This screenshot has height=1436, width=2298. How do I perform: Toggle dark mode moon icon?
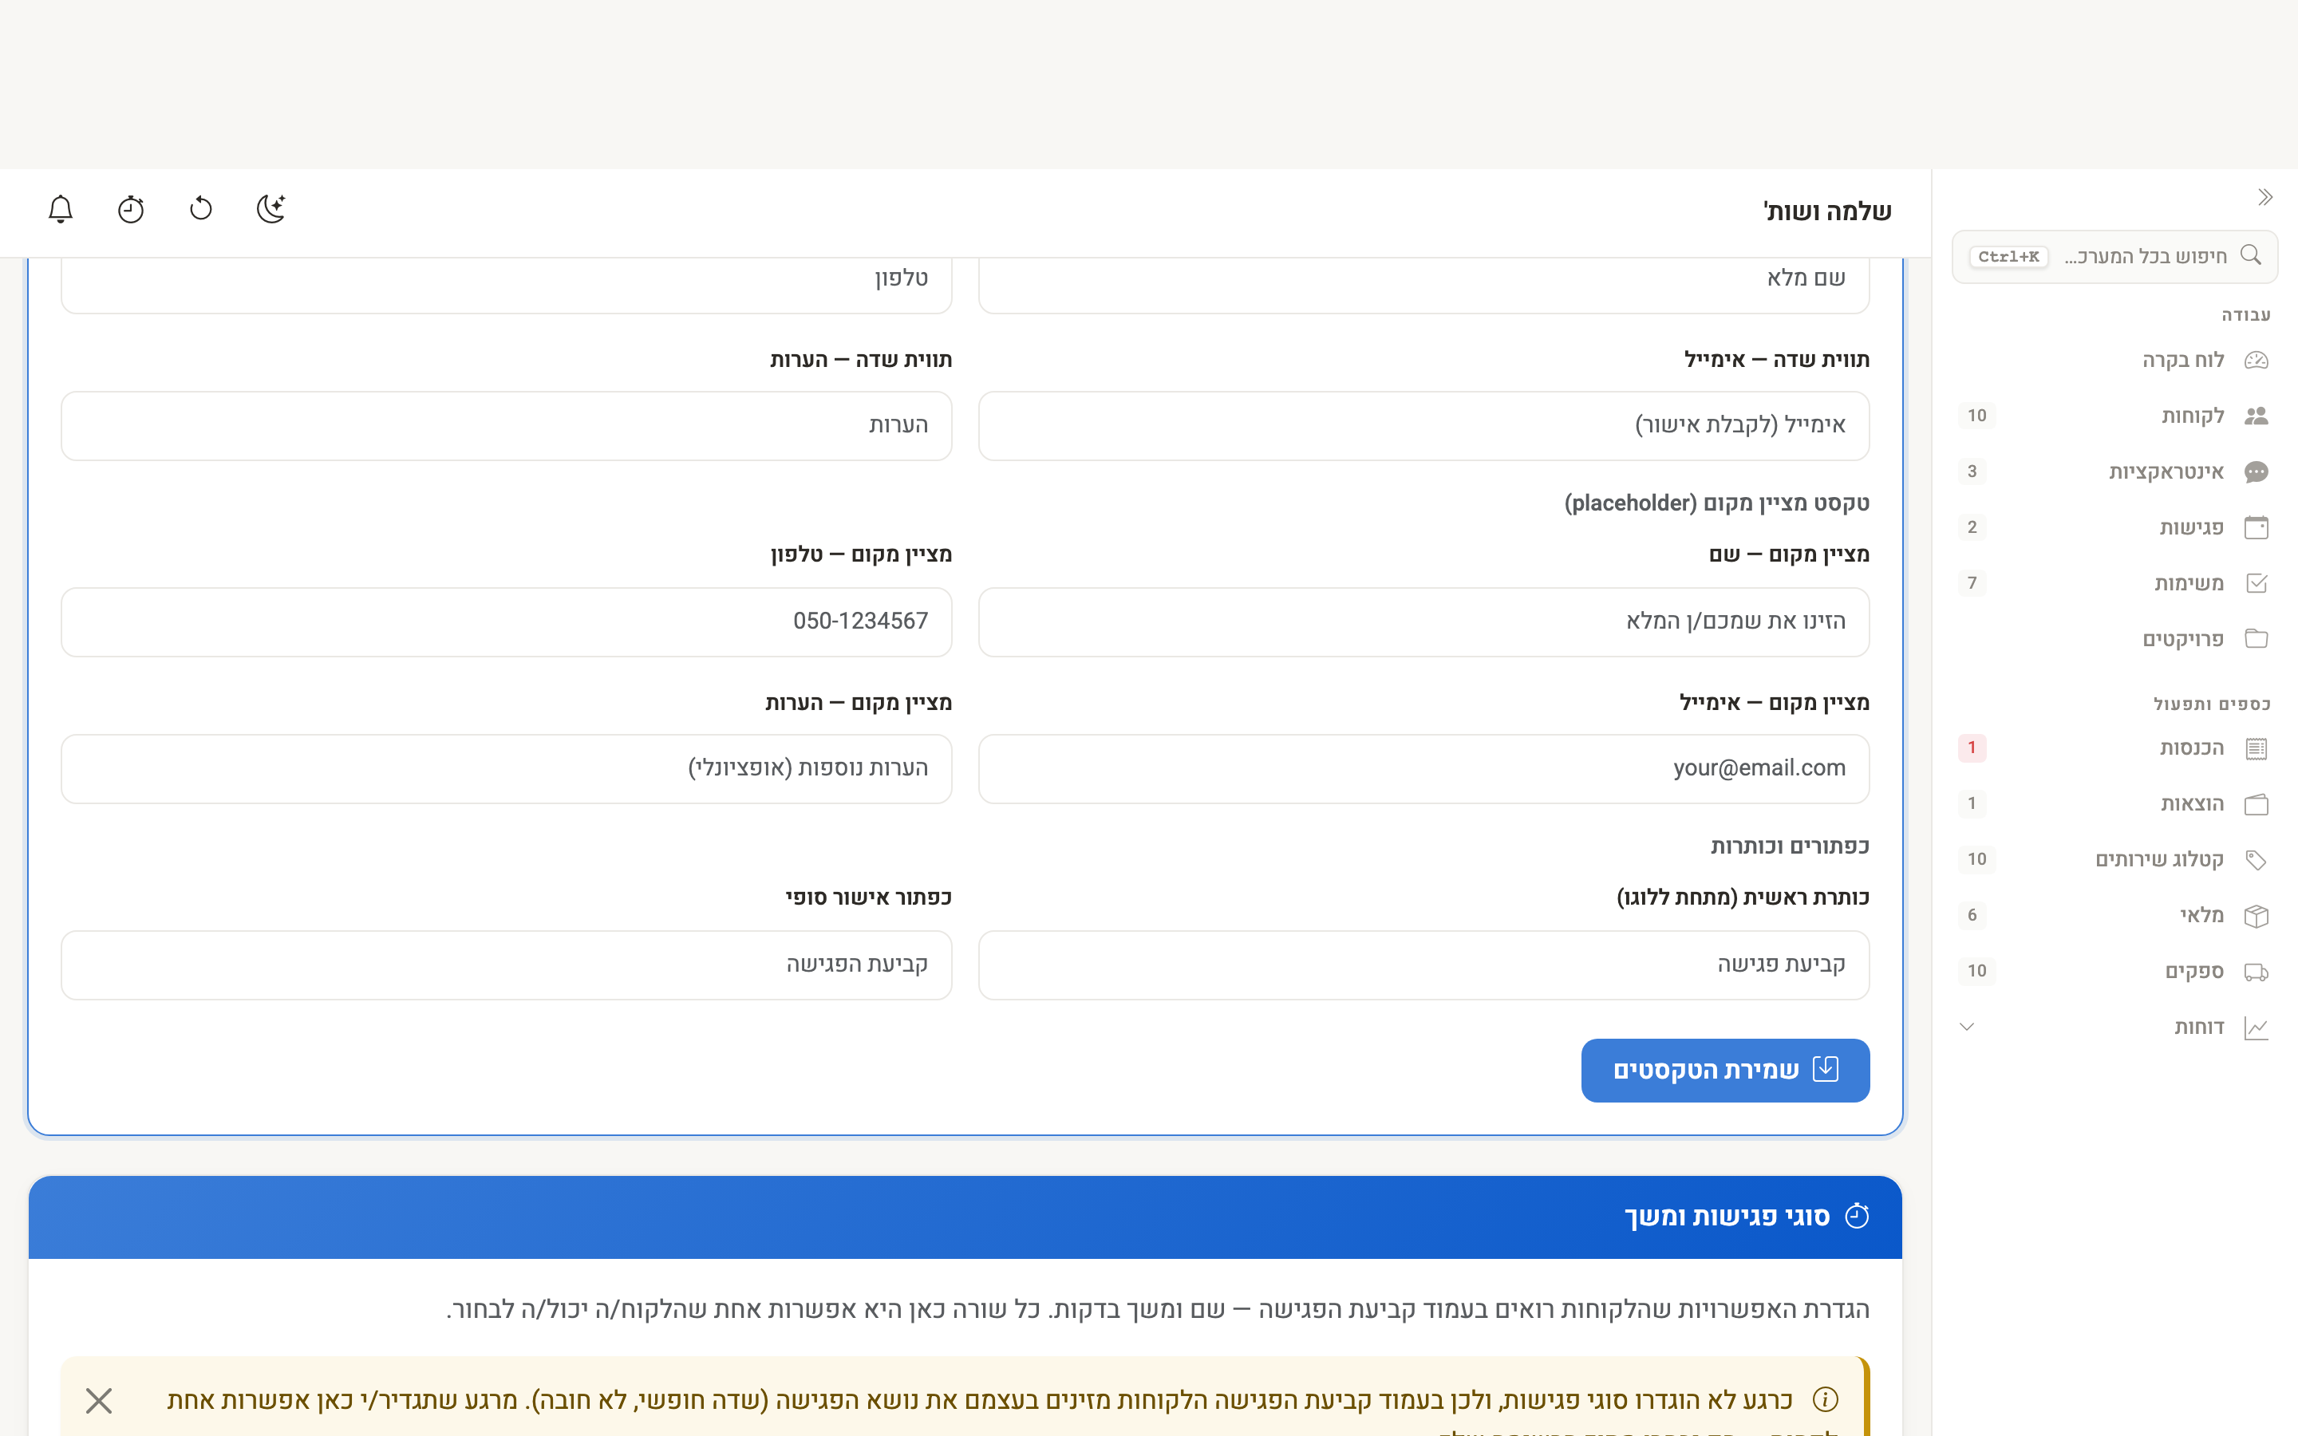pyautogui.click(x=270, y=209)
